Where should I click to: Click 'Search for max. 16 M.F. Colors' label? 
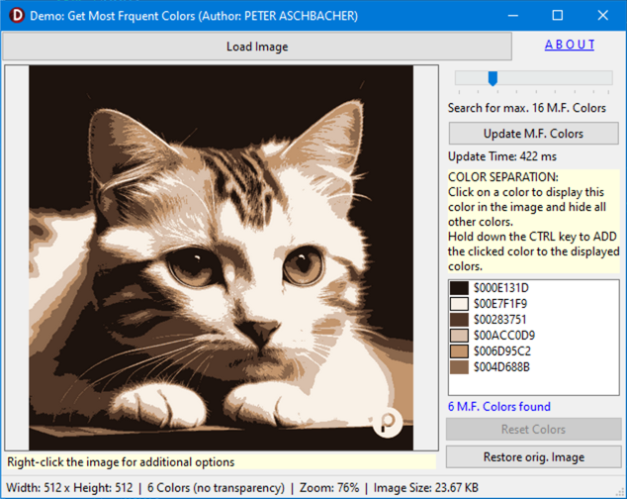point(527,108)
